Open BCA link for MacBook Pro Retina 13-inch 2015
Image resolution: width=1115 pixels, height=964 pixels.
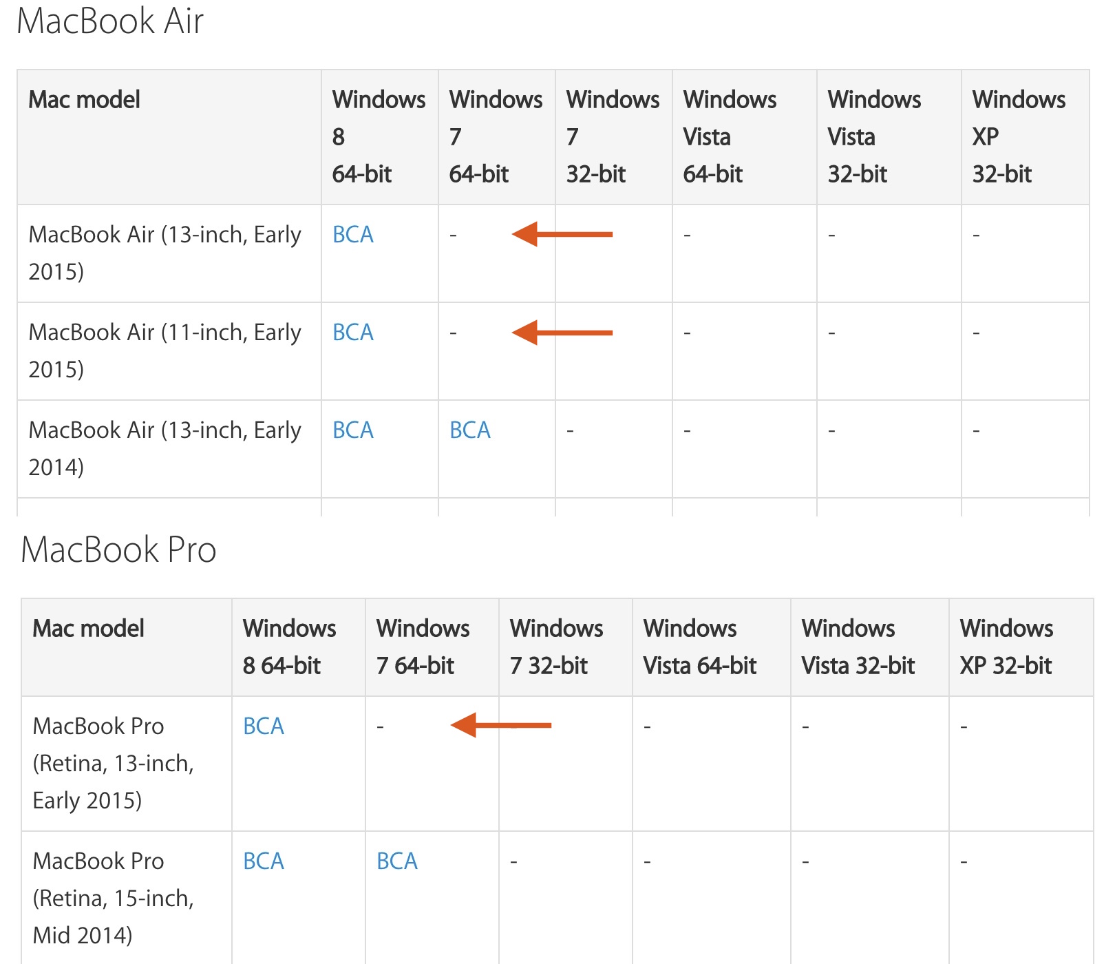[x=263, y=726]
